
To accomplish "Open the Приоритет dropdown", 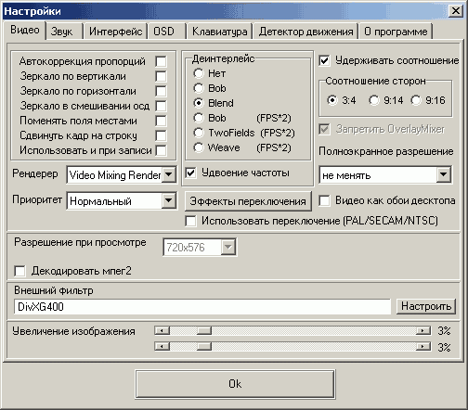I will (x=169, y=201).
